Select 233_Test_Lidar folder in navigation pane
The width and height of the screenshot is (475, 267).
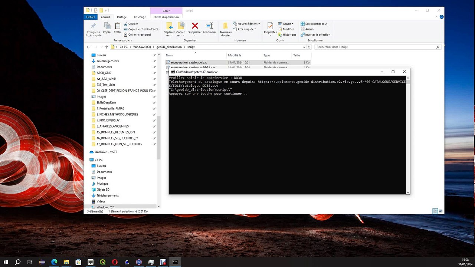(106, 85)
